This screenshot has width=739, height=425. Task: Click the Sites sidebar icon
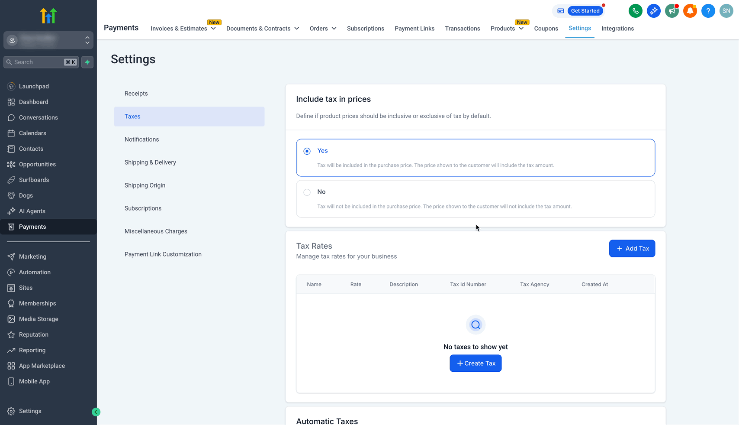click(x=11, y=288)
